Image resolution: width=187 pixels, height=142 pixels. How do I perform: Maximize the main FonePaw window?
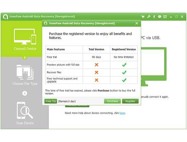coord(176,17)
